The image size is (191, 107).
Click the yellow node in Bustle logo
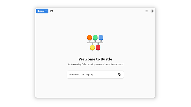pyautogui.click(x=92, y=48)
